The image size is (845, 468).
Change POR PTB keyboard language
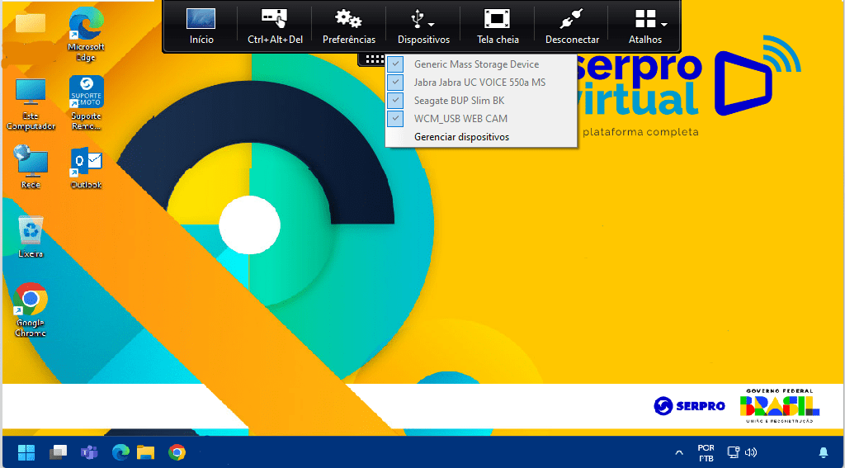pos(706,453)
